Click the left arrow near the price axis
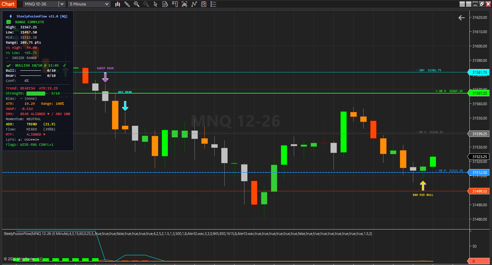Viewport: 492px width, 265px height. pyautogui.click(x=462, y=18)
